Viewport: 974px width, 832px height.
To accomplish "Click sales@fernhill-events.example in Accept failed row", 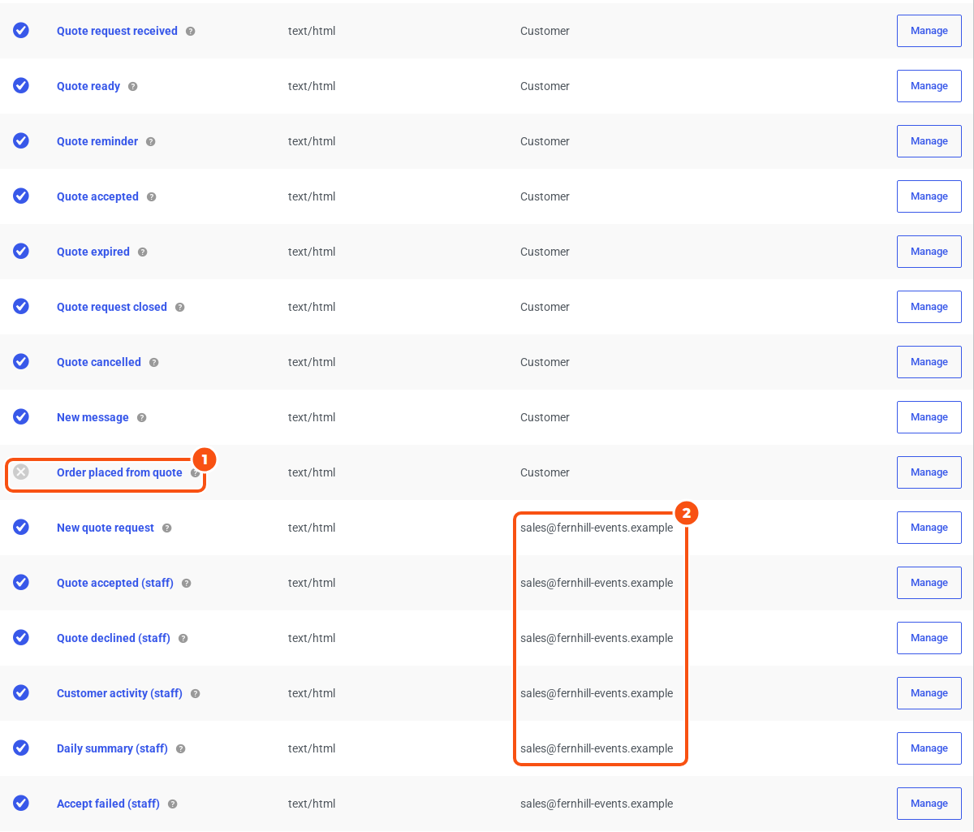I will pos(597,804).
